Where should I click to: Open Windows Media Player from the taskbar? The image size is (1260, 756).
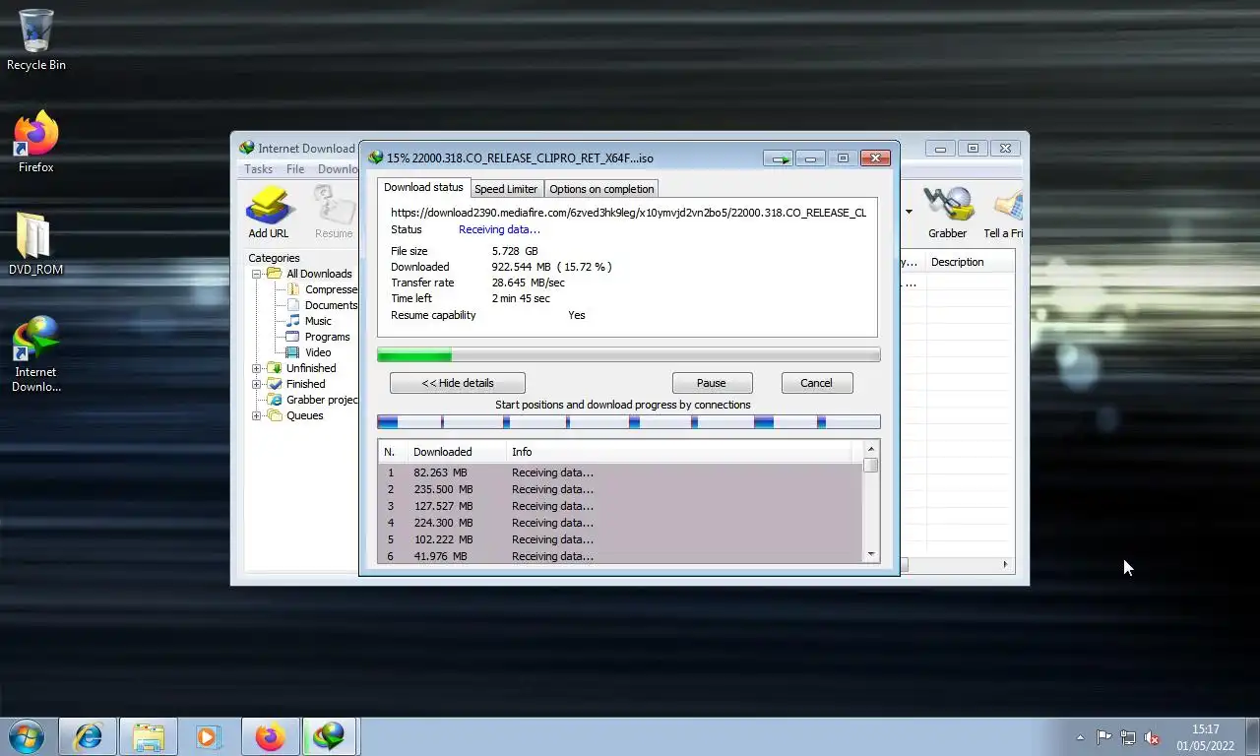coord(209,736)
